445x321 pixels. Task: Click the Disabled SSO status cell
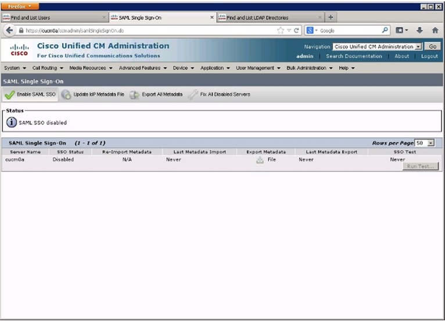pyautogui.click(x=63, y=160)
